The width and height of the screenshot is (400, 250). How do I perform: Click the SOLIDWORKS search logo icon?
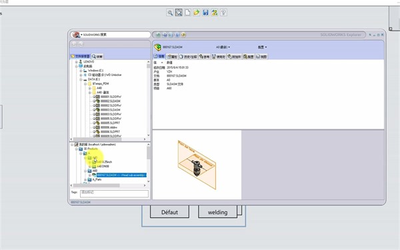point(76,35)
